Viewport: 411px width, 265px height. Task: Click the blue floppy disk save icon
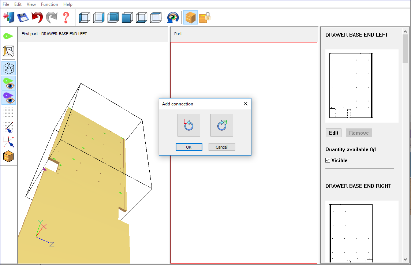click(23, 17)
